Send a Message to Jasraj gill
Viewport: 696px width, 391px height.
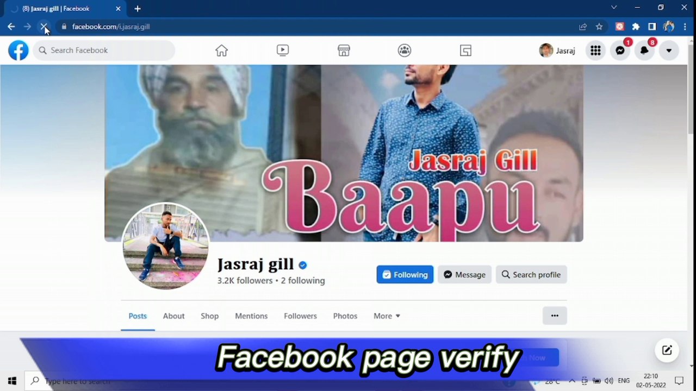coord(464,275)
